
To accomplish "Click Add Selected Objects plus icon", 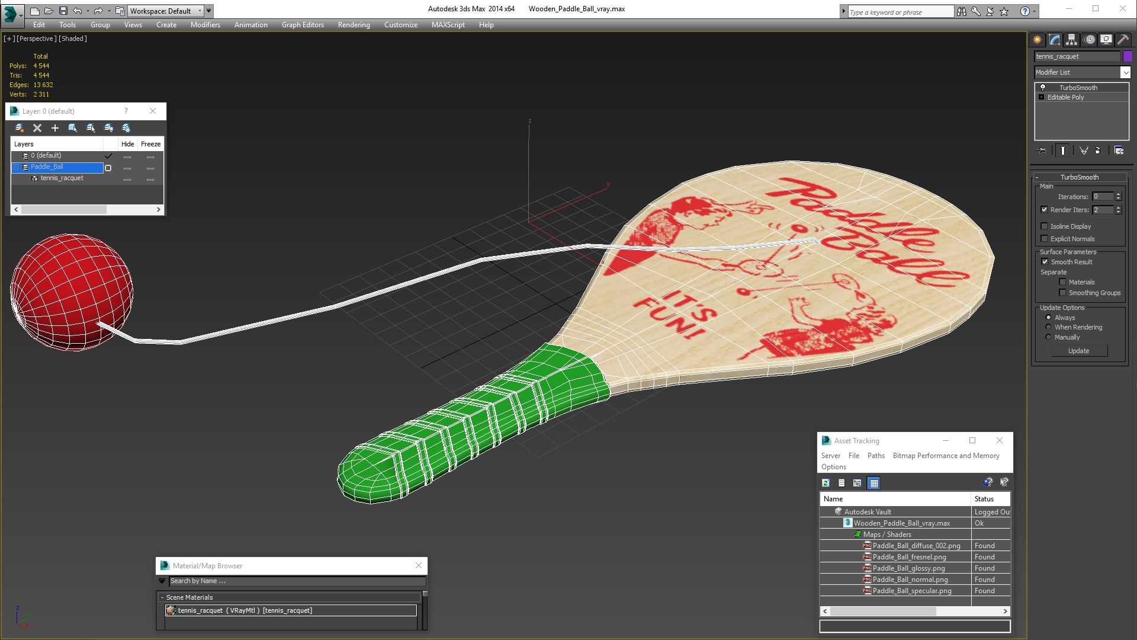I will coord(55,128).
